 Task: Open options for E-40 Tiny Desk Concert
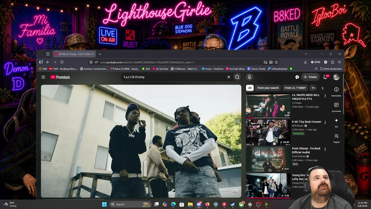[325, 122]
